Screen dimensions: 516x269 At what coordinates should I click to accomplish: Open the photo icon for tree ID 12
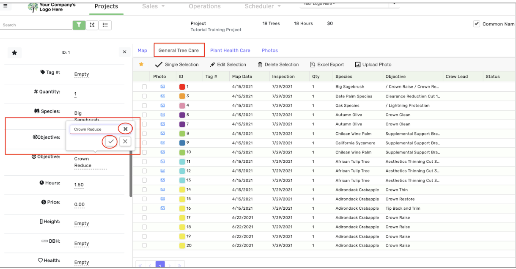tap(163, 171)
